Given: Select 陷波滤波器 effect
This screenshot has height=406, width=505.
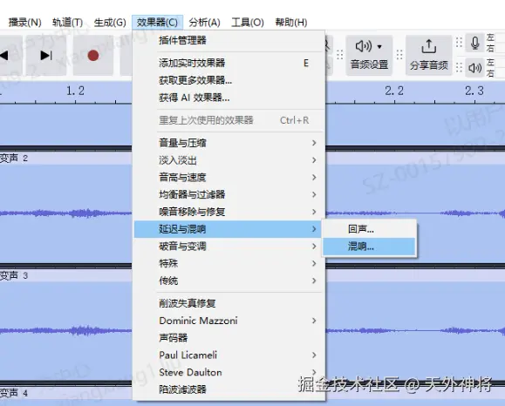Looking at the screenshot, I should [x=229, y=389].
